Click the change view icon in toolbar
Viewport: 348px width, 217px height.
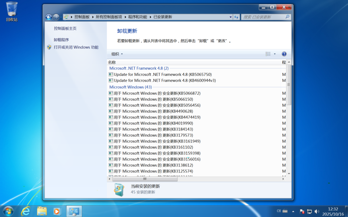268,54
